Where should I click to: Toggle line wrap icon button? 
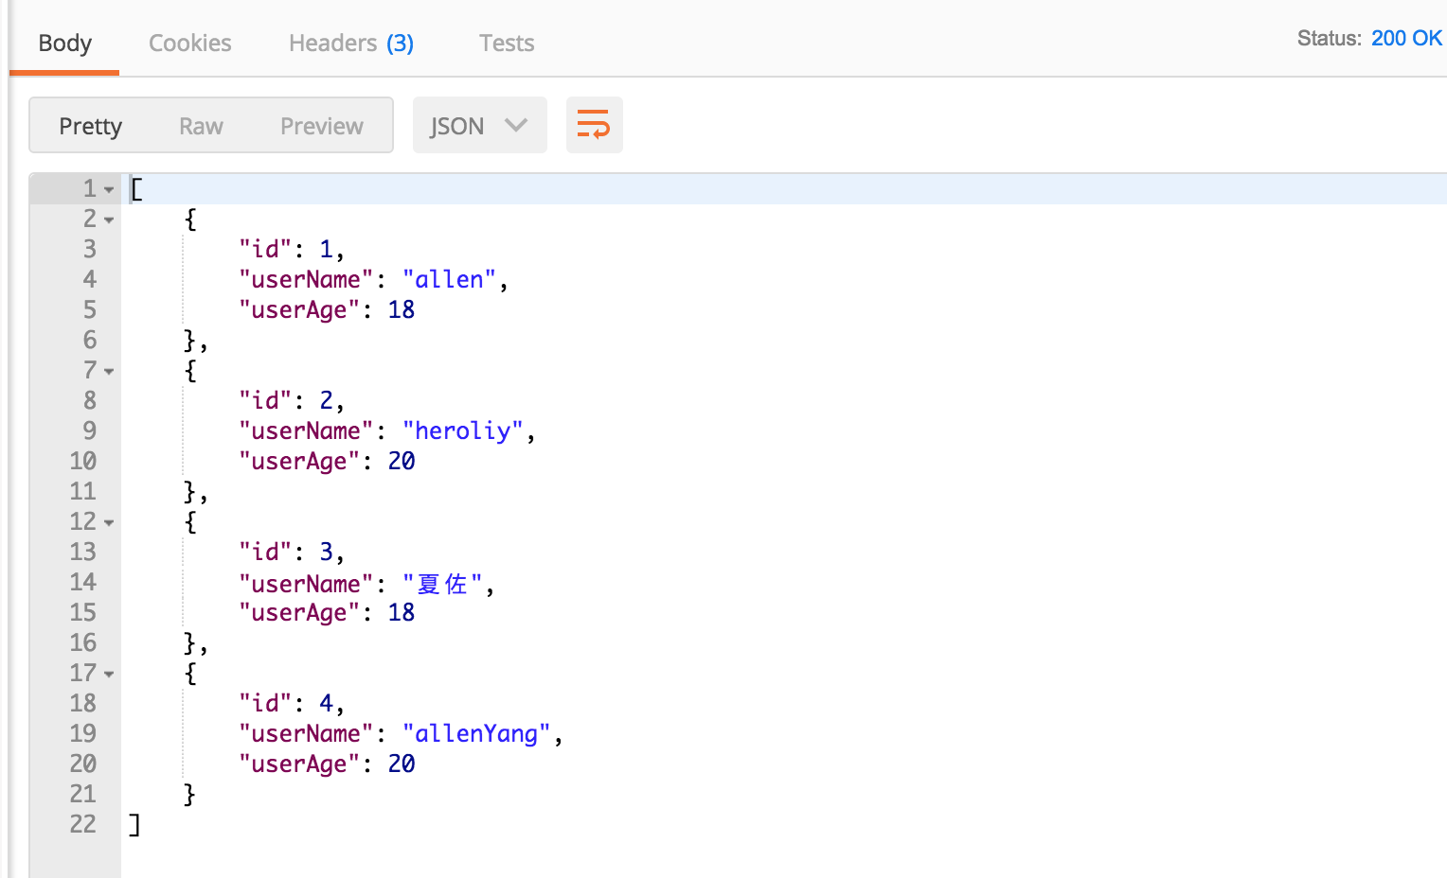coord(594,125)
